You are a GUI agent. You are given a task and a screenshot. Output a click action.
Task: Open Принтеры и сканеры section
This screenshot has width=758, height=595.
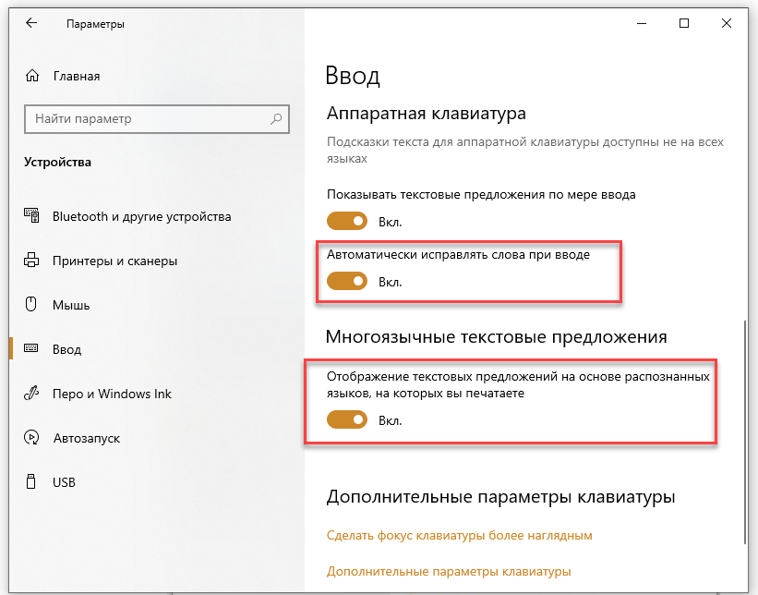(114, 261)
